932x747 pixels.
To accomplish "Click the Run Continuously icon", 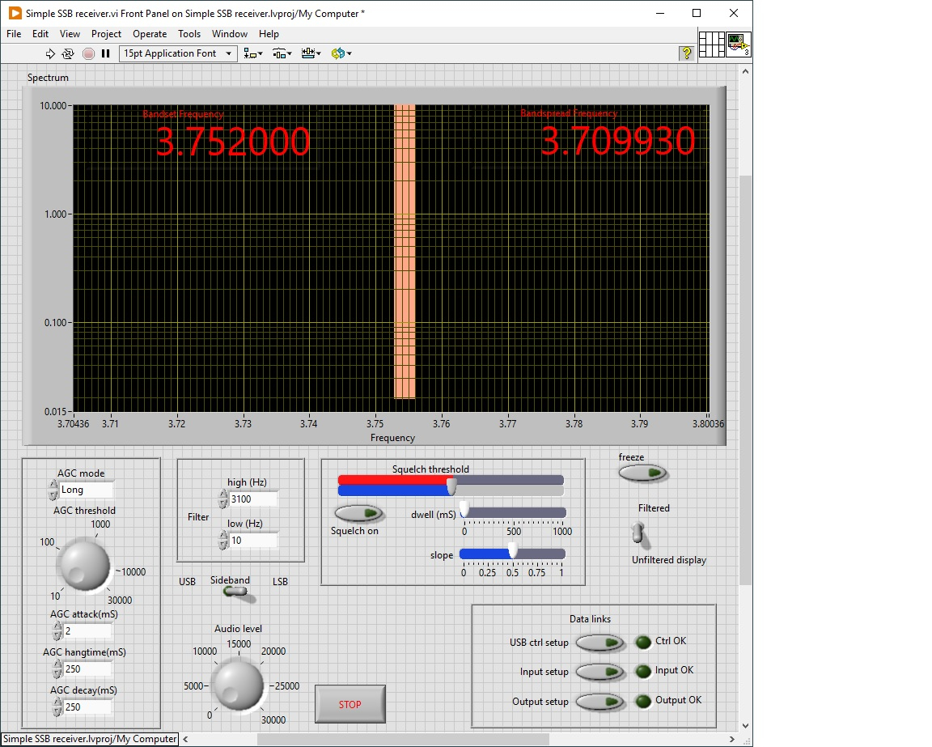I will (68, 53).
